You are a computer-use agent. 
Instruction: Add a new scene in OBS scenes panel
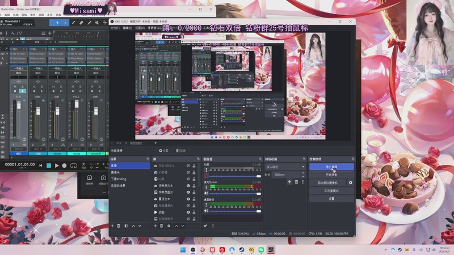[x=112, y=226]
